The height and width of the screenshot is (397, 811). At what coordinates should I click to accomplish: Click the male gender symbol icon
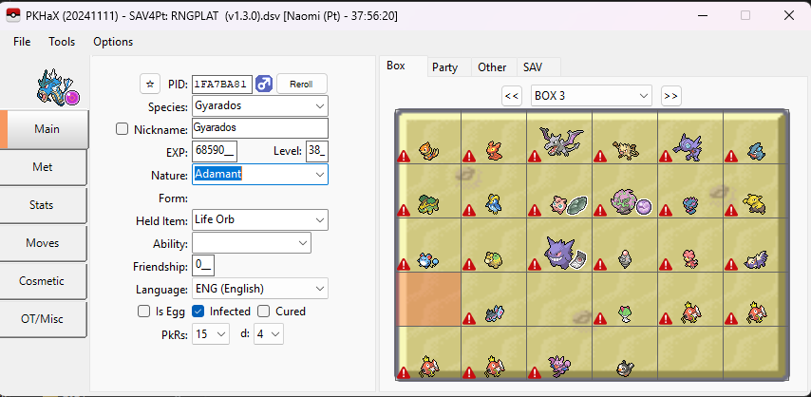[x=264, y=84]
